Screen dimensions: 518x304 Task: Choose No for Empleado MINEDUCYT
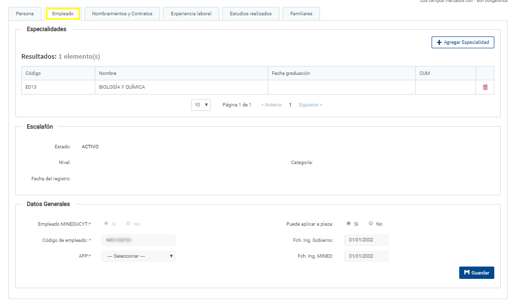[128, 224]
